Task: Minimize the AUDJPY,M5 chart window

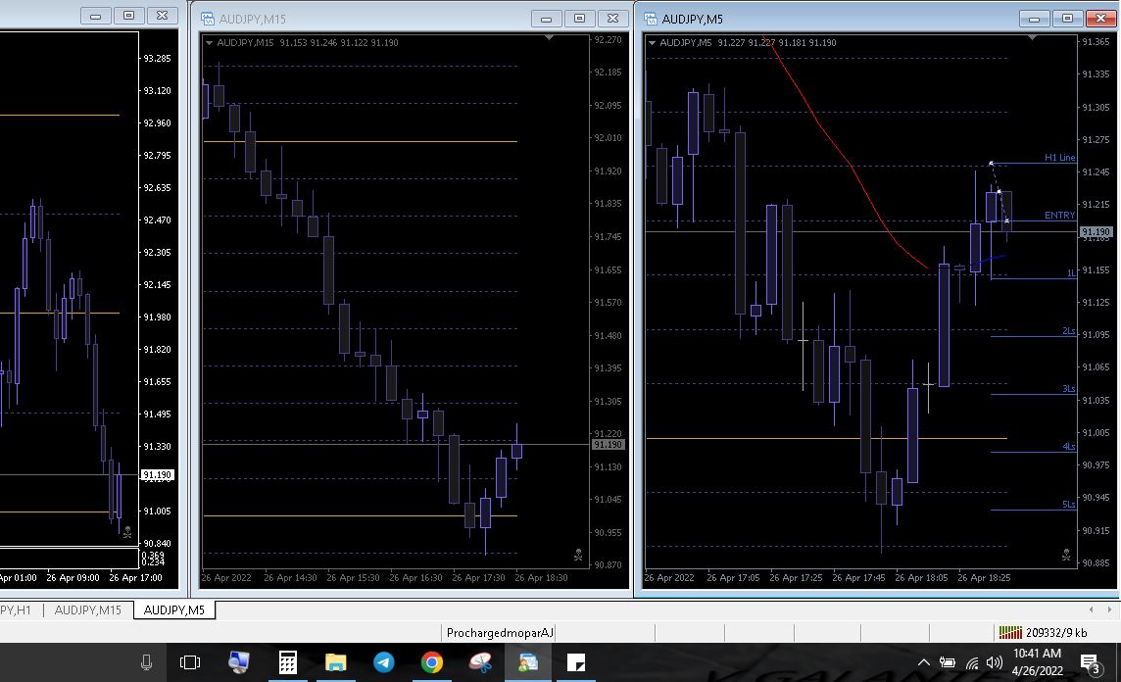Action: [x=1034, y=18]
